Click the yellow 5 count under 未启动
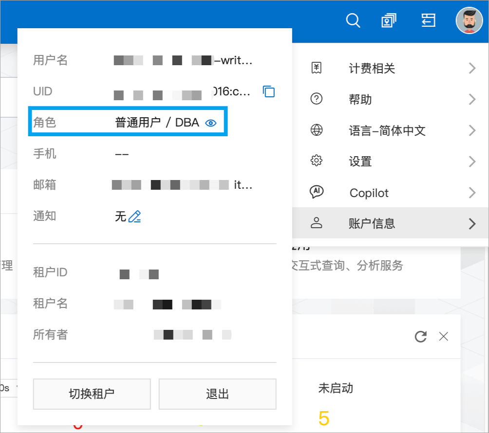This screenshot has width=489, height=433. pos(324,418)
